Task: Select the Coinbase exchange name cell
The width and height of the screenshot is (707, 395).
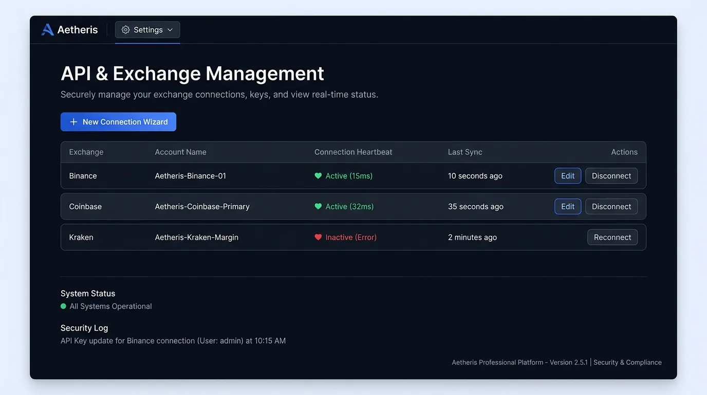Action: click(x=85, y=207)
